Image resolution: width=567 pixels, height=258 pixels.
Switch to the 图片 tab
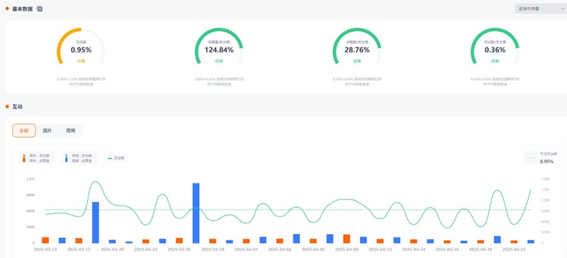(47, 131)
